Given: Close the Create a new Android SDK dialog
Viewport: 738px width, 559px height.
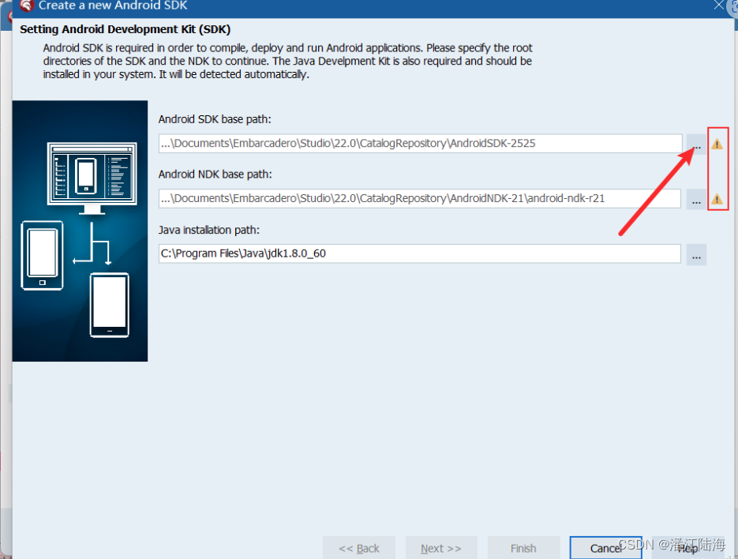Looking at the screenshot, I should pyautogui.click(x=719, y=6).
